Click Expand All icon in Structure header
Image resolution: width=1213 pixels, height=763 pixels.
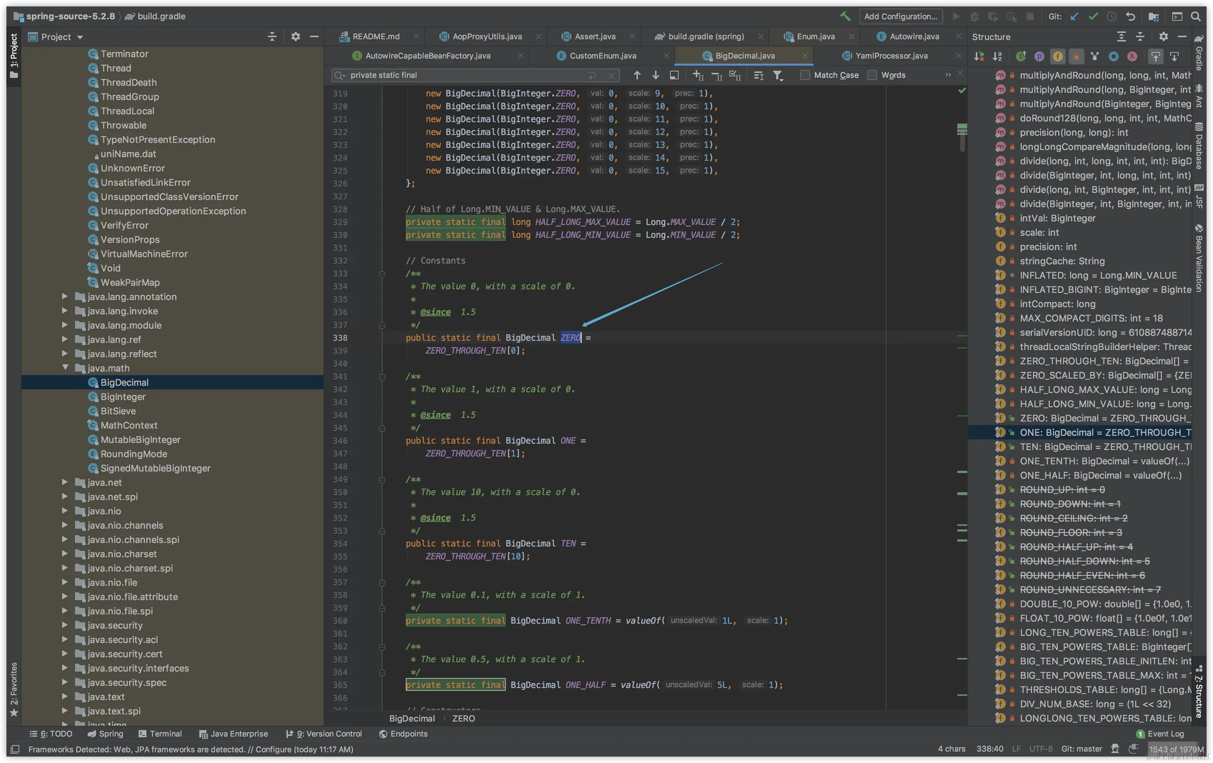coord(1121,37)
